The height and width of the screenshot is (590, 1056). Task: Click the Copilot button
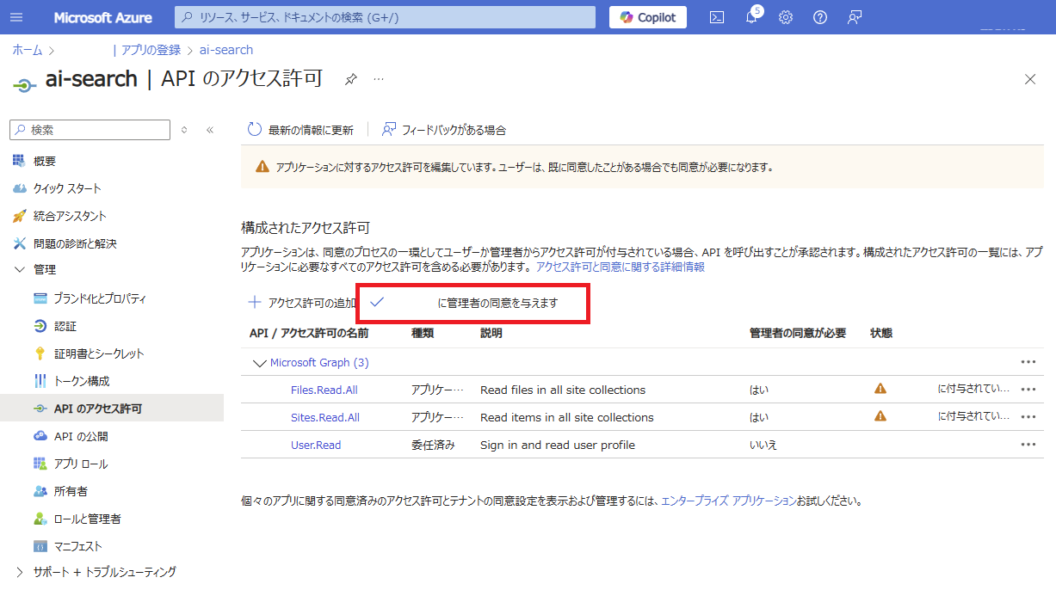pyautogui.click(x=648, y=17)
